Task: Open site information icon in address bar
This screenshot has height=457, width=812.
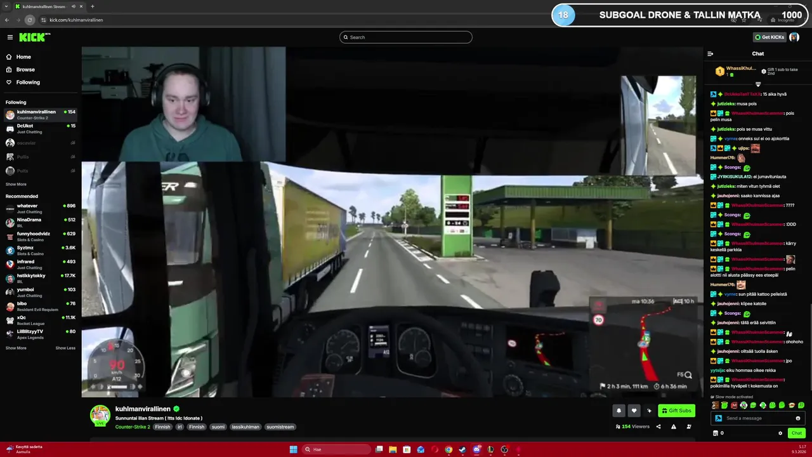Action: (x=43, y=20)
